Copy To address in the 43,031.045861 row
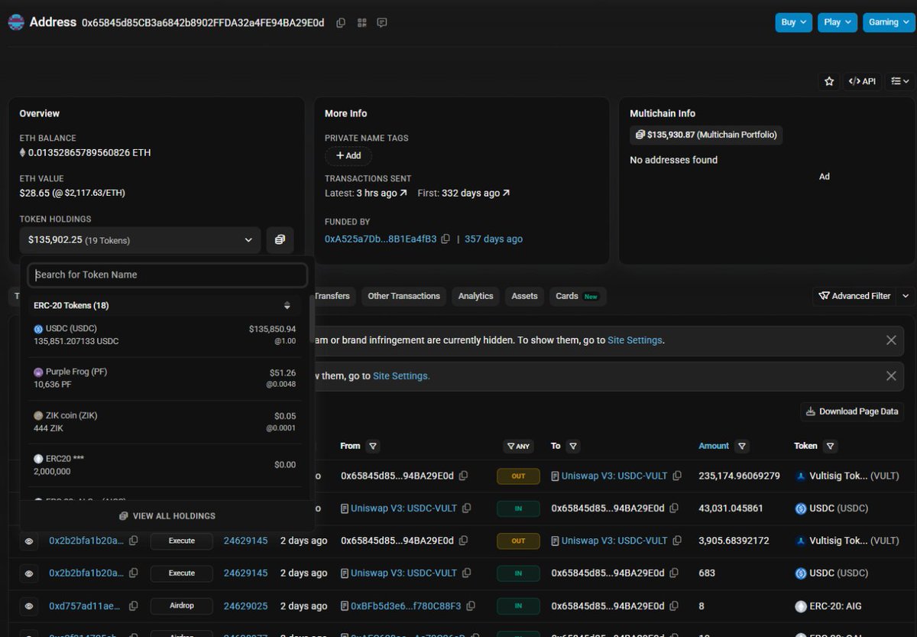Screen dimensions: 917x637 click(x=675, y=508)
